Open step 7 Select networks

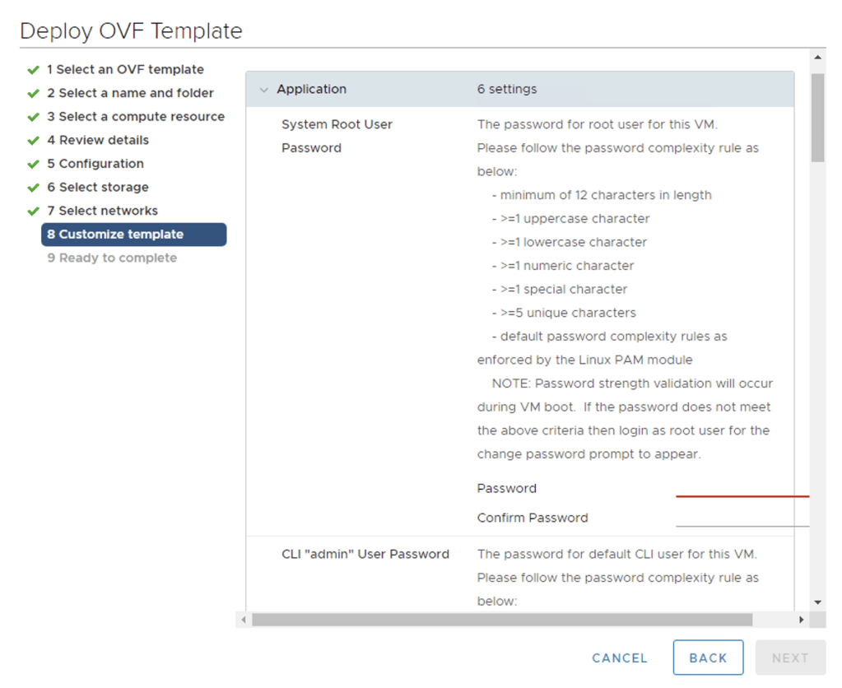pyautogui.click(x=102, y=212)
